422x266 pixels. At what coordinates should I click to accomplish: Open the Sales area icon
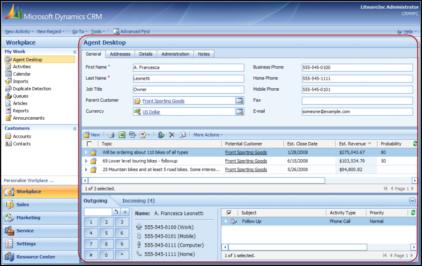[x=9, y=205]
